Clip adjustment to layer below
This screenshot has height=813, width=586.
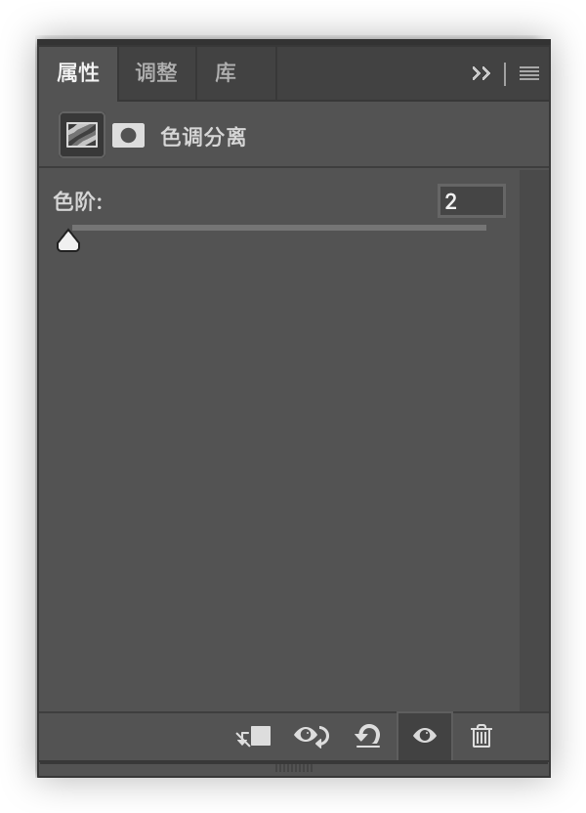253,736
